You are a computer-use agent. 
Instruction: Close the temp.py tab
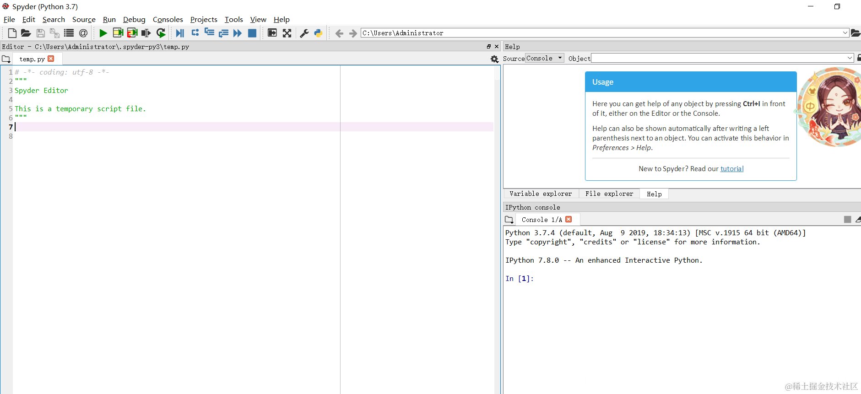[x=51, y=59]
